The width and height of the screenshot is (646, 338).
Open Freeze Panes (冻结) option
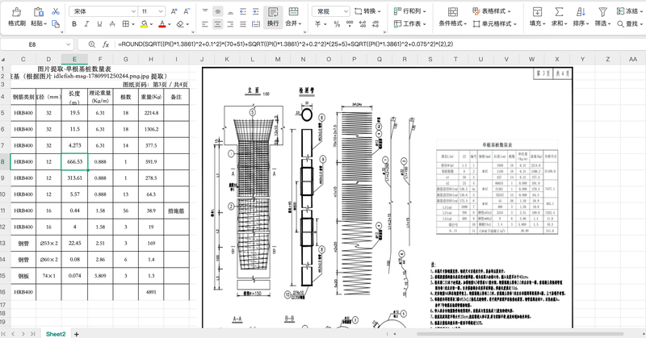click(631, 11)
